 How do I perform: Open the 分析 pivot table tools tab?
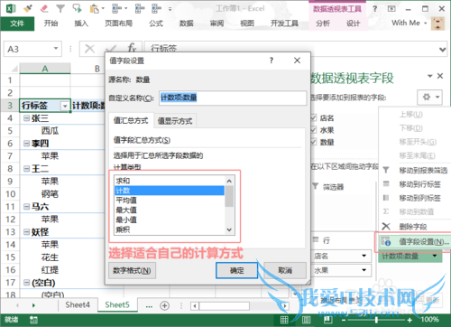tap(323, 23)
